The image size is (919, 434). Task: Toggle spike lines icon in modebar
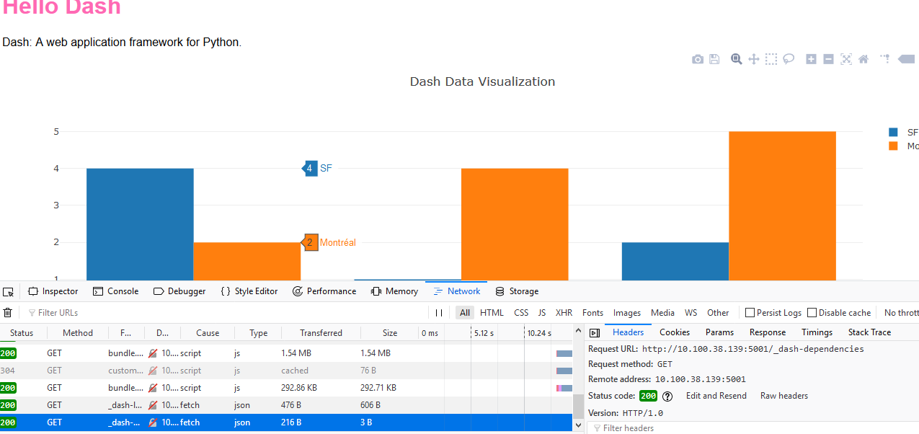(885, 59)
